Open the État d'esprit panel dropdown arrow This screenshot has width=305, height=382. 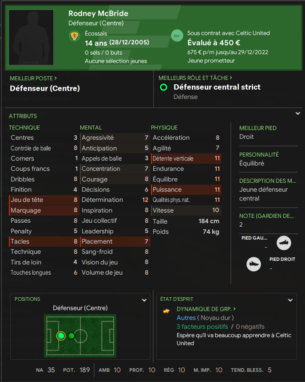(x=290, y=300)
